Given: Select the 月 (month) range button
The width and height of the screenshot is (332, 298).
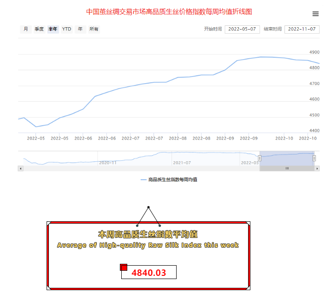Looking at the screenshot, I should tap(26, 29).
